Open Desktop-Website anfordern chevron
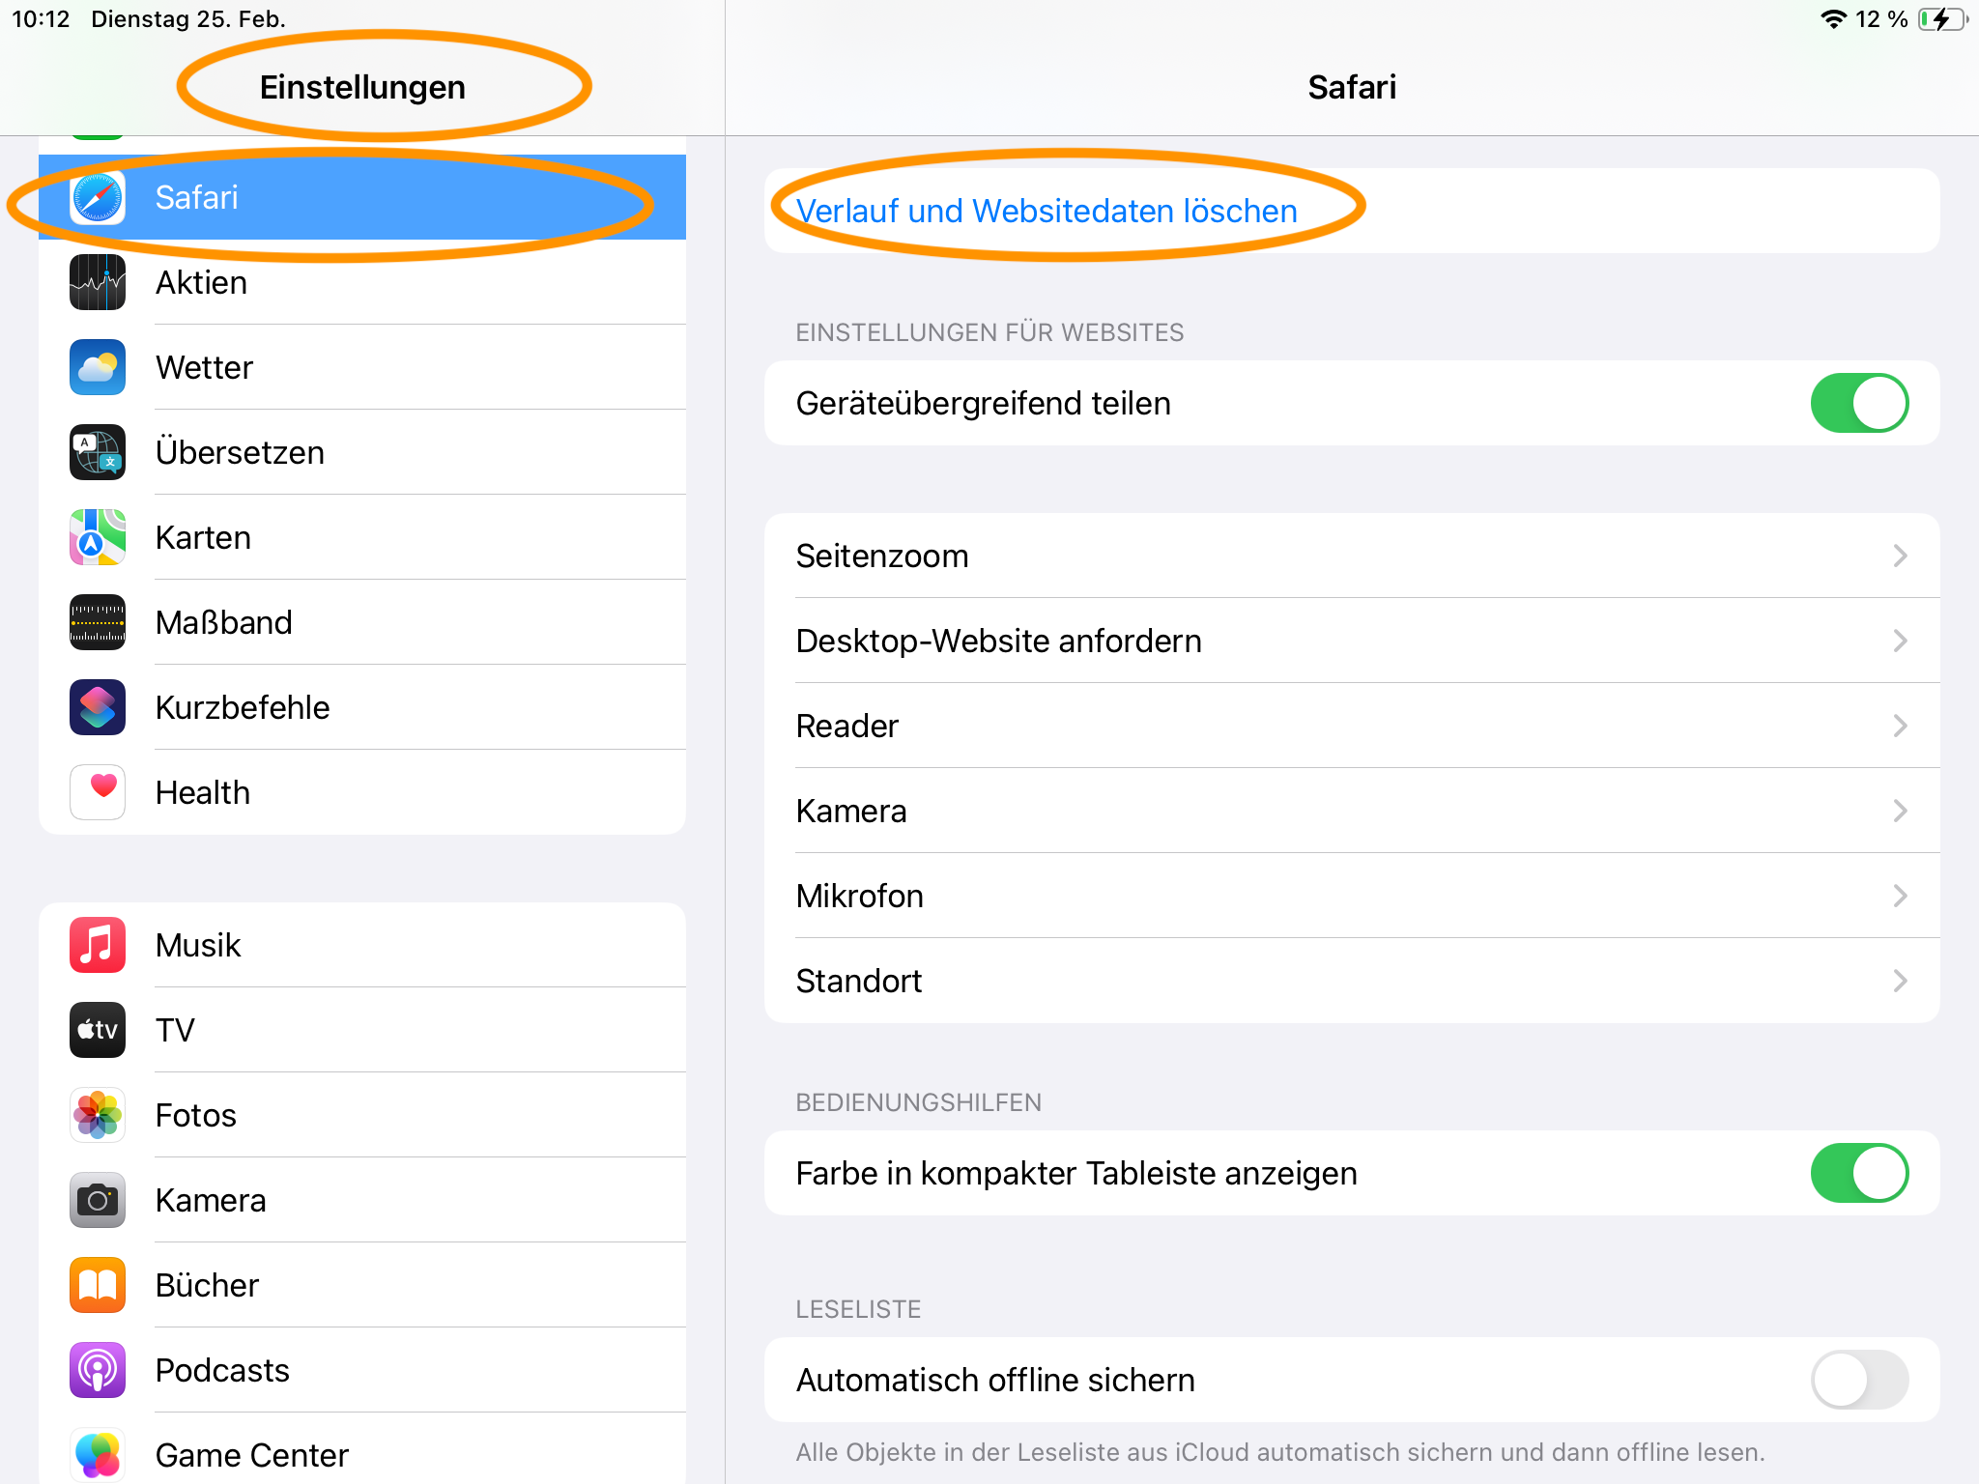The width and height of the screenshot is (1979, 1484). click(x=1900, y=641)
